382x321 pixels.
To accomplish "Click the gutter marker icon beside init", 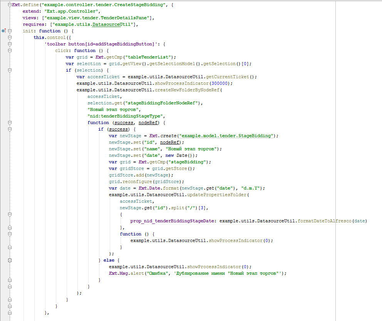I will [x=3, y=31].
